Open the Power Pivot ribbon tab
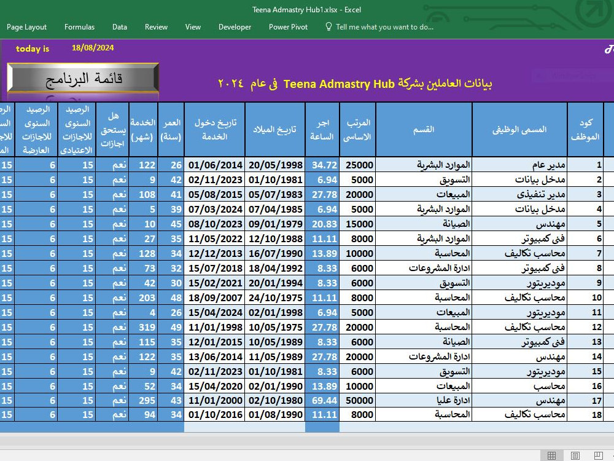This screenshot has width=614, height=461. point(288,27)
